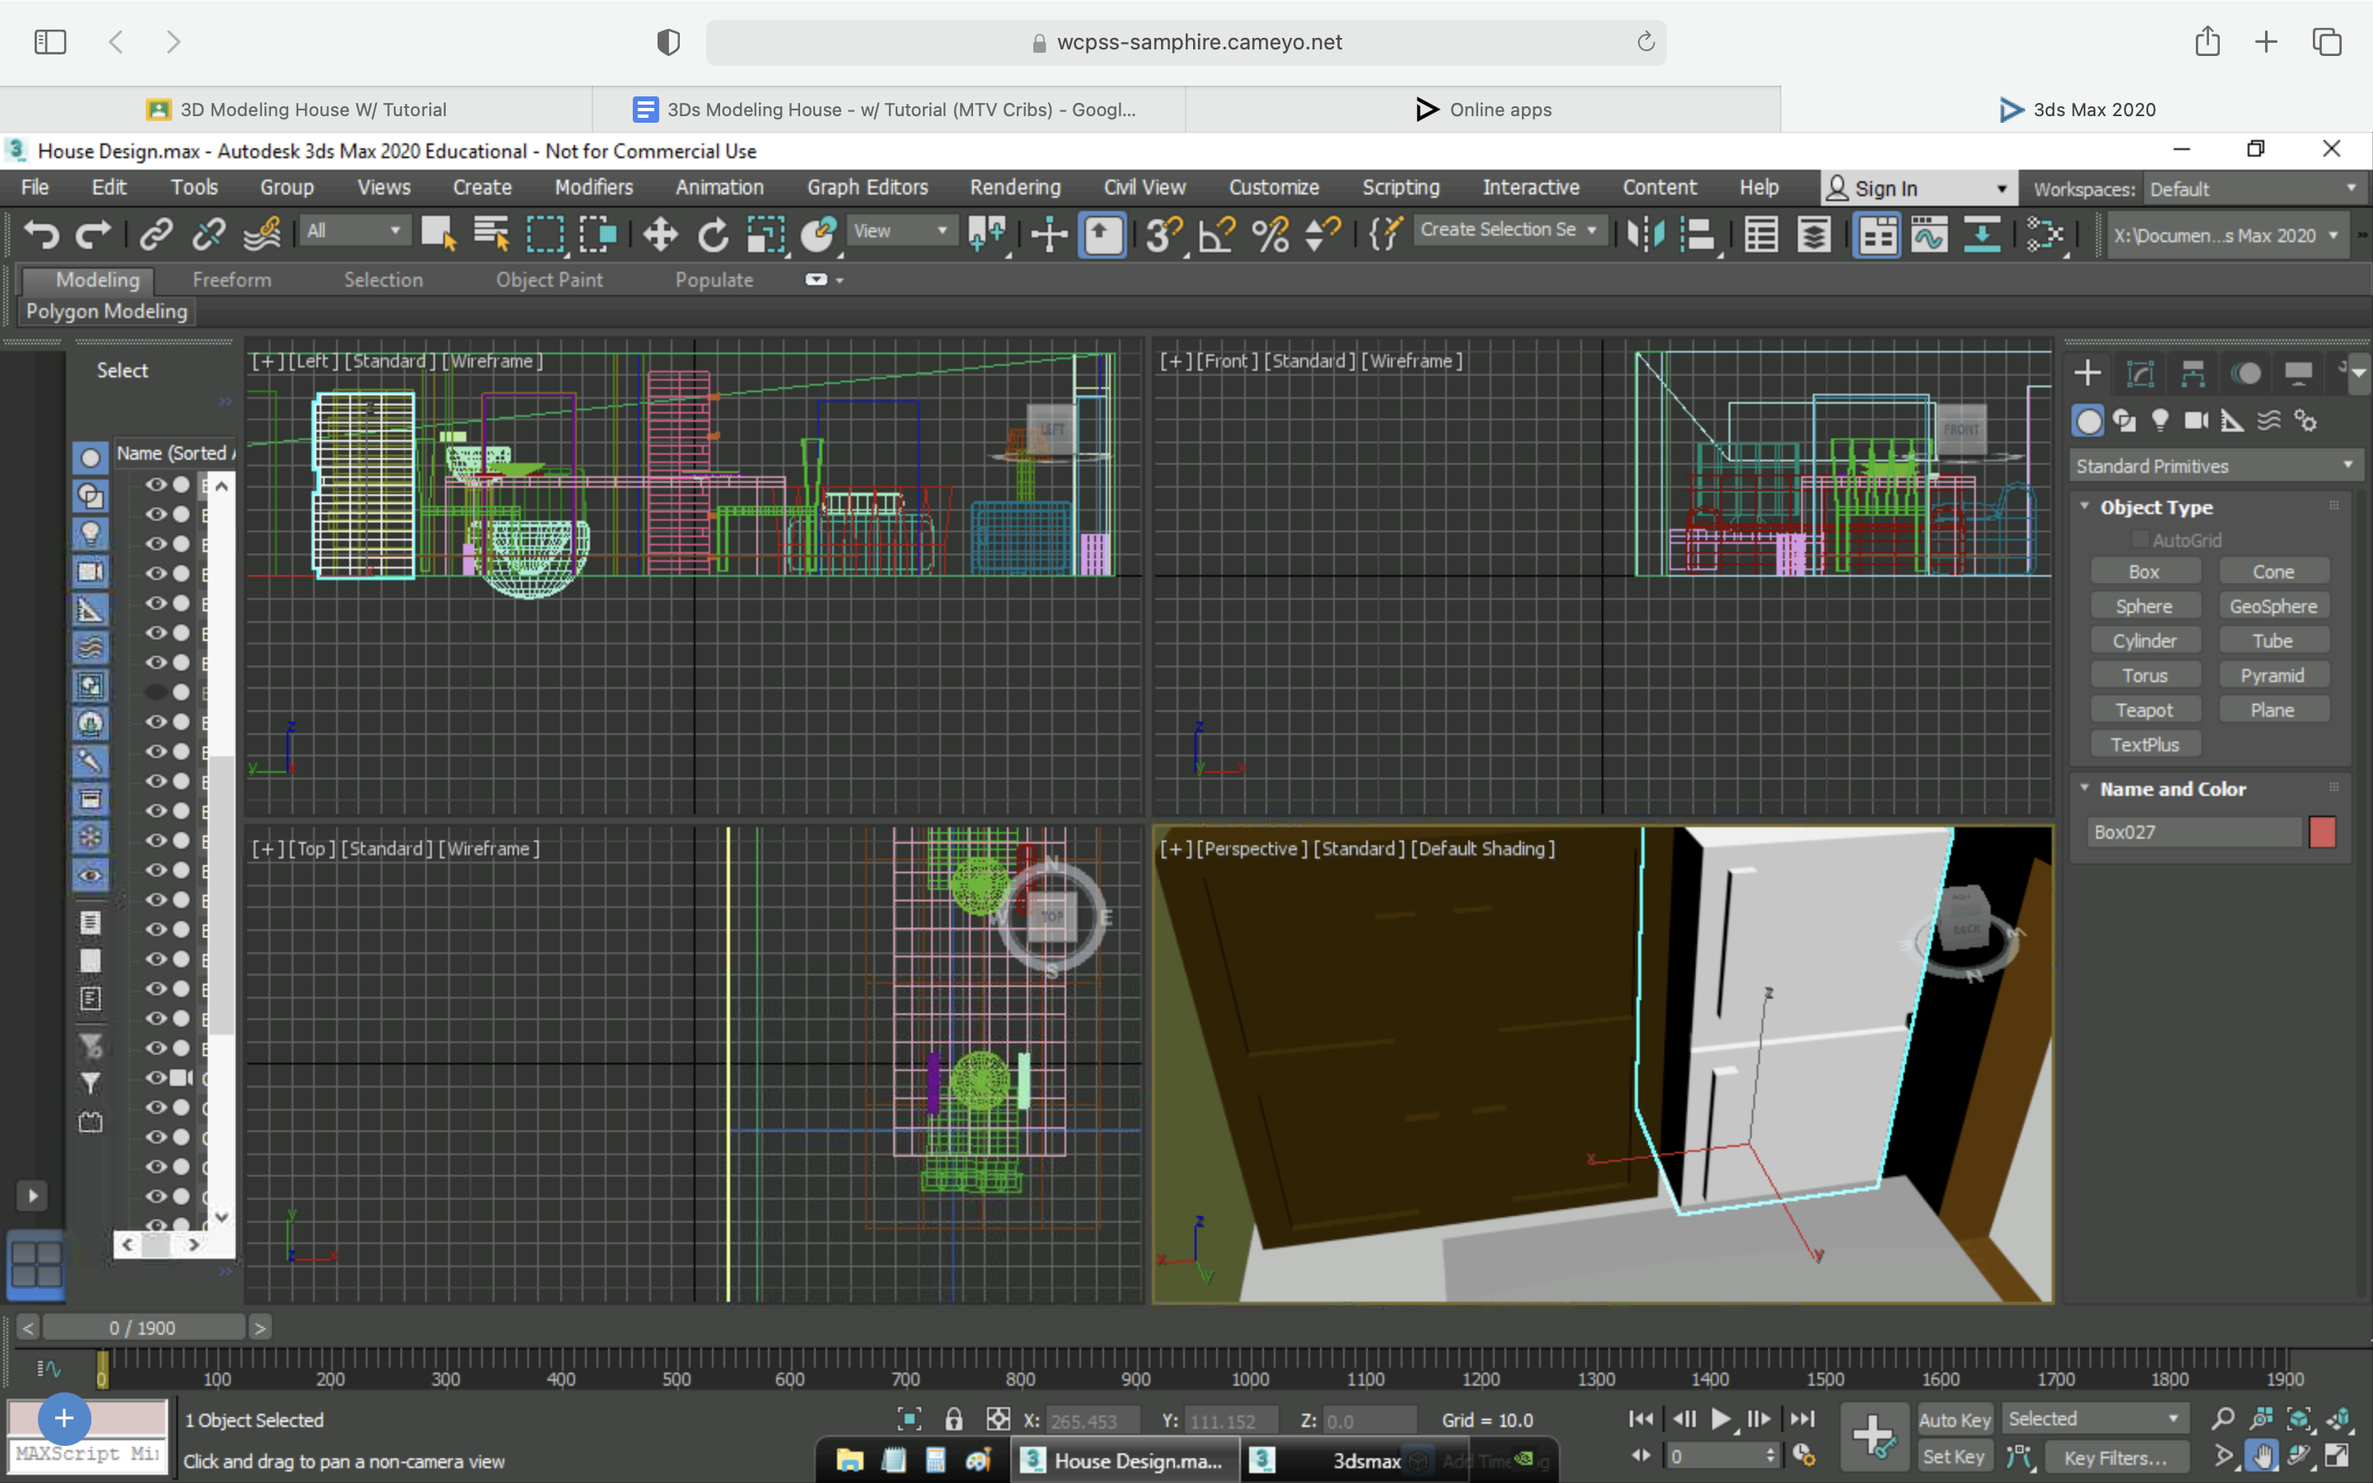Open the Rendering menu
2373x1483 pixels.
tap(1015, 186)
